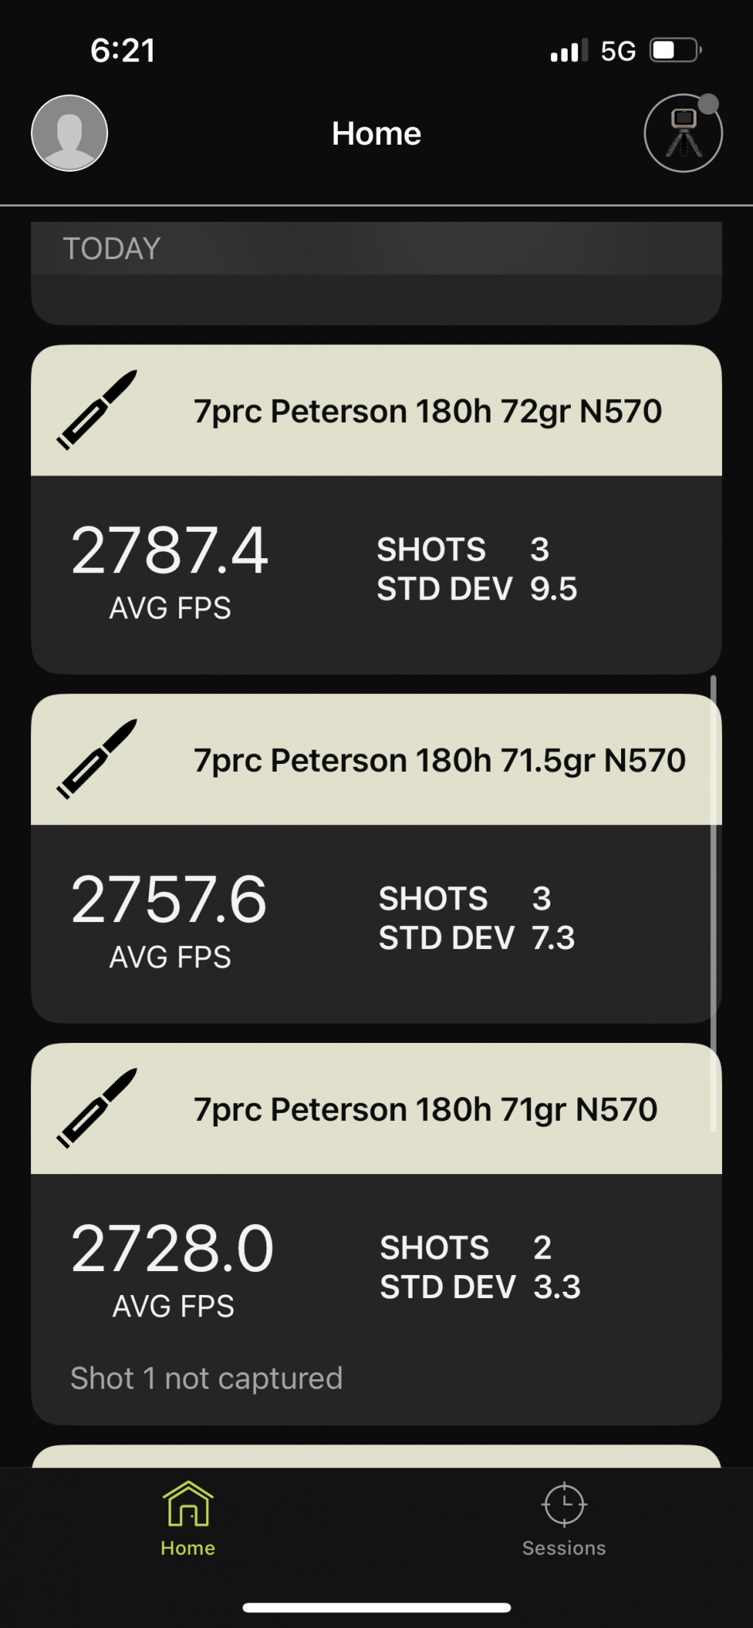Screen dimensions: 753x1628
Task: Tap the bullet icon for 71.5gr N570
Action: 97,758
